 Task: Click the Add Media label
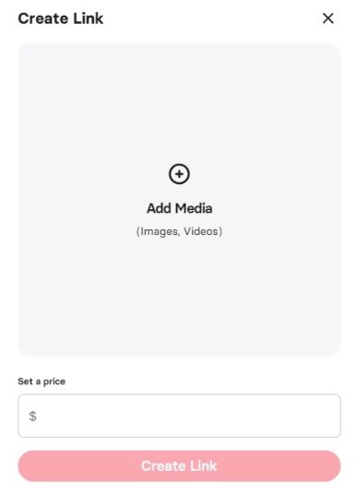click(179, 208)
